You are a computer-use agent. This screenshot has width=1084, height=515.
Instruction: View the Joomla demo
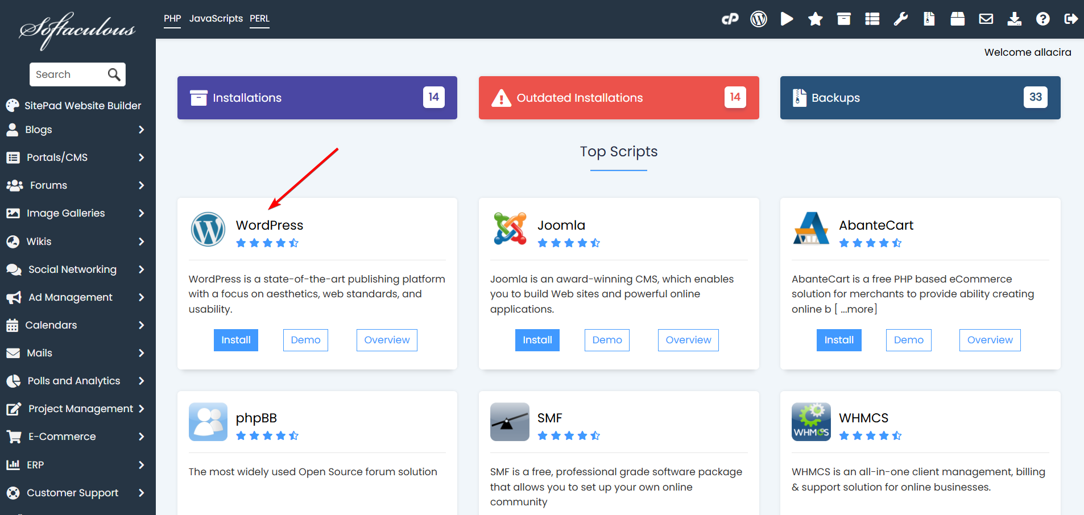pos(607,340)
